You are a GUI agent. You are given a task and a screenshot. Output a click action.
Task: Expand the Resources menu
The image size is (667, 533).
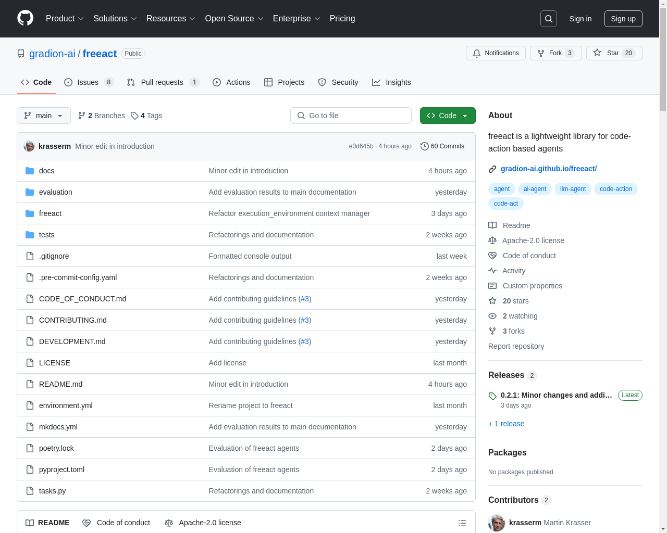(171, 19)
